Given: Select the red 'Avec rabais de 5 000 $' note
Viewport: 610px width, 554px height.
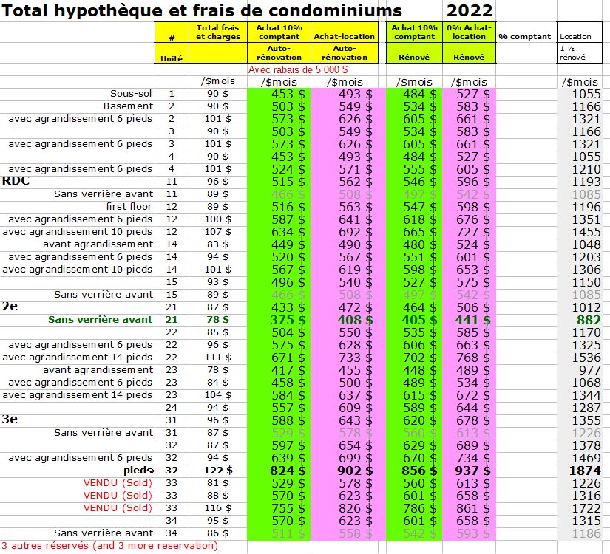Looking at the screenshot, I should click(x=298, y=69).
